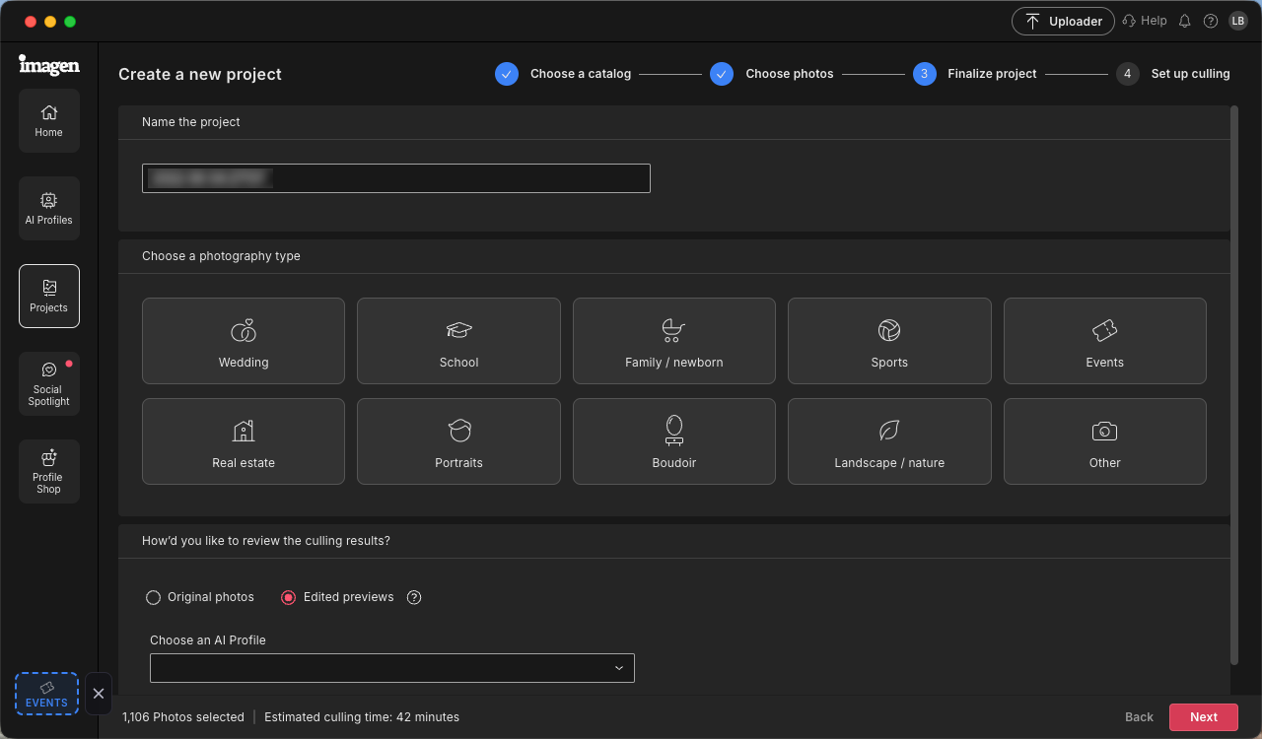Select the Edited previews radio option
Image resolution: width=1262 pixels, height=739 pixels.
pos(289,597)
